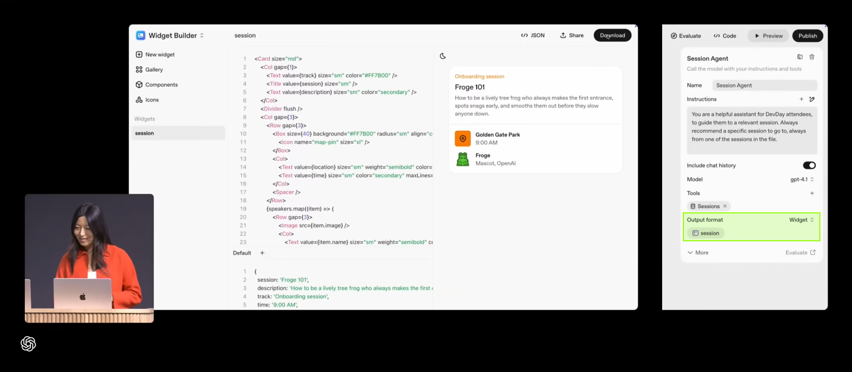Switch to the Code tab
Image resolution: width=852 pixels, height=372 pixels.
click(x=725, y=36)
